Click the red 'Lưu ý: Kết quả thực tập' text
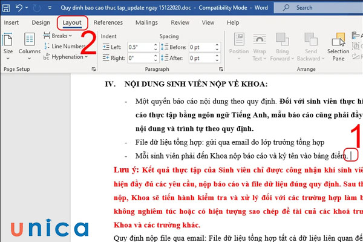This screenshot has height=242, width=363. (x=238, y=170)
